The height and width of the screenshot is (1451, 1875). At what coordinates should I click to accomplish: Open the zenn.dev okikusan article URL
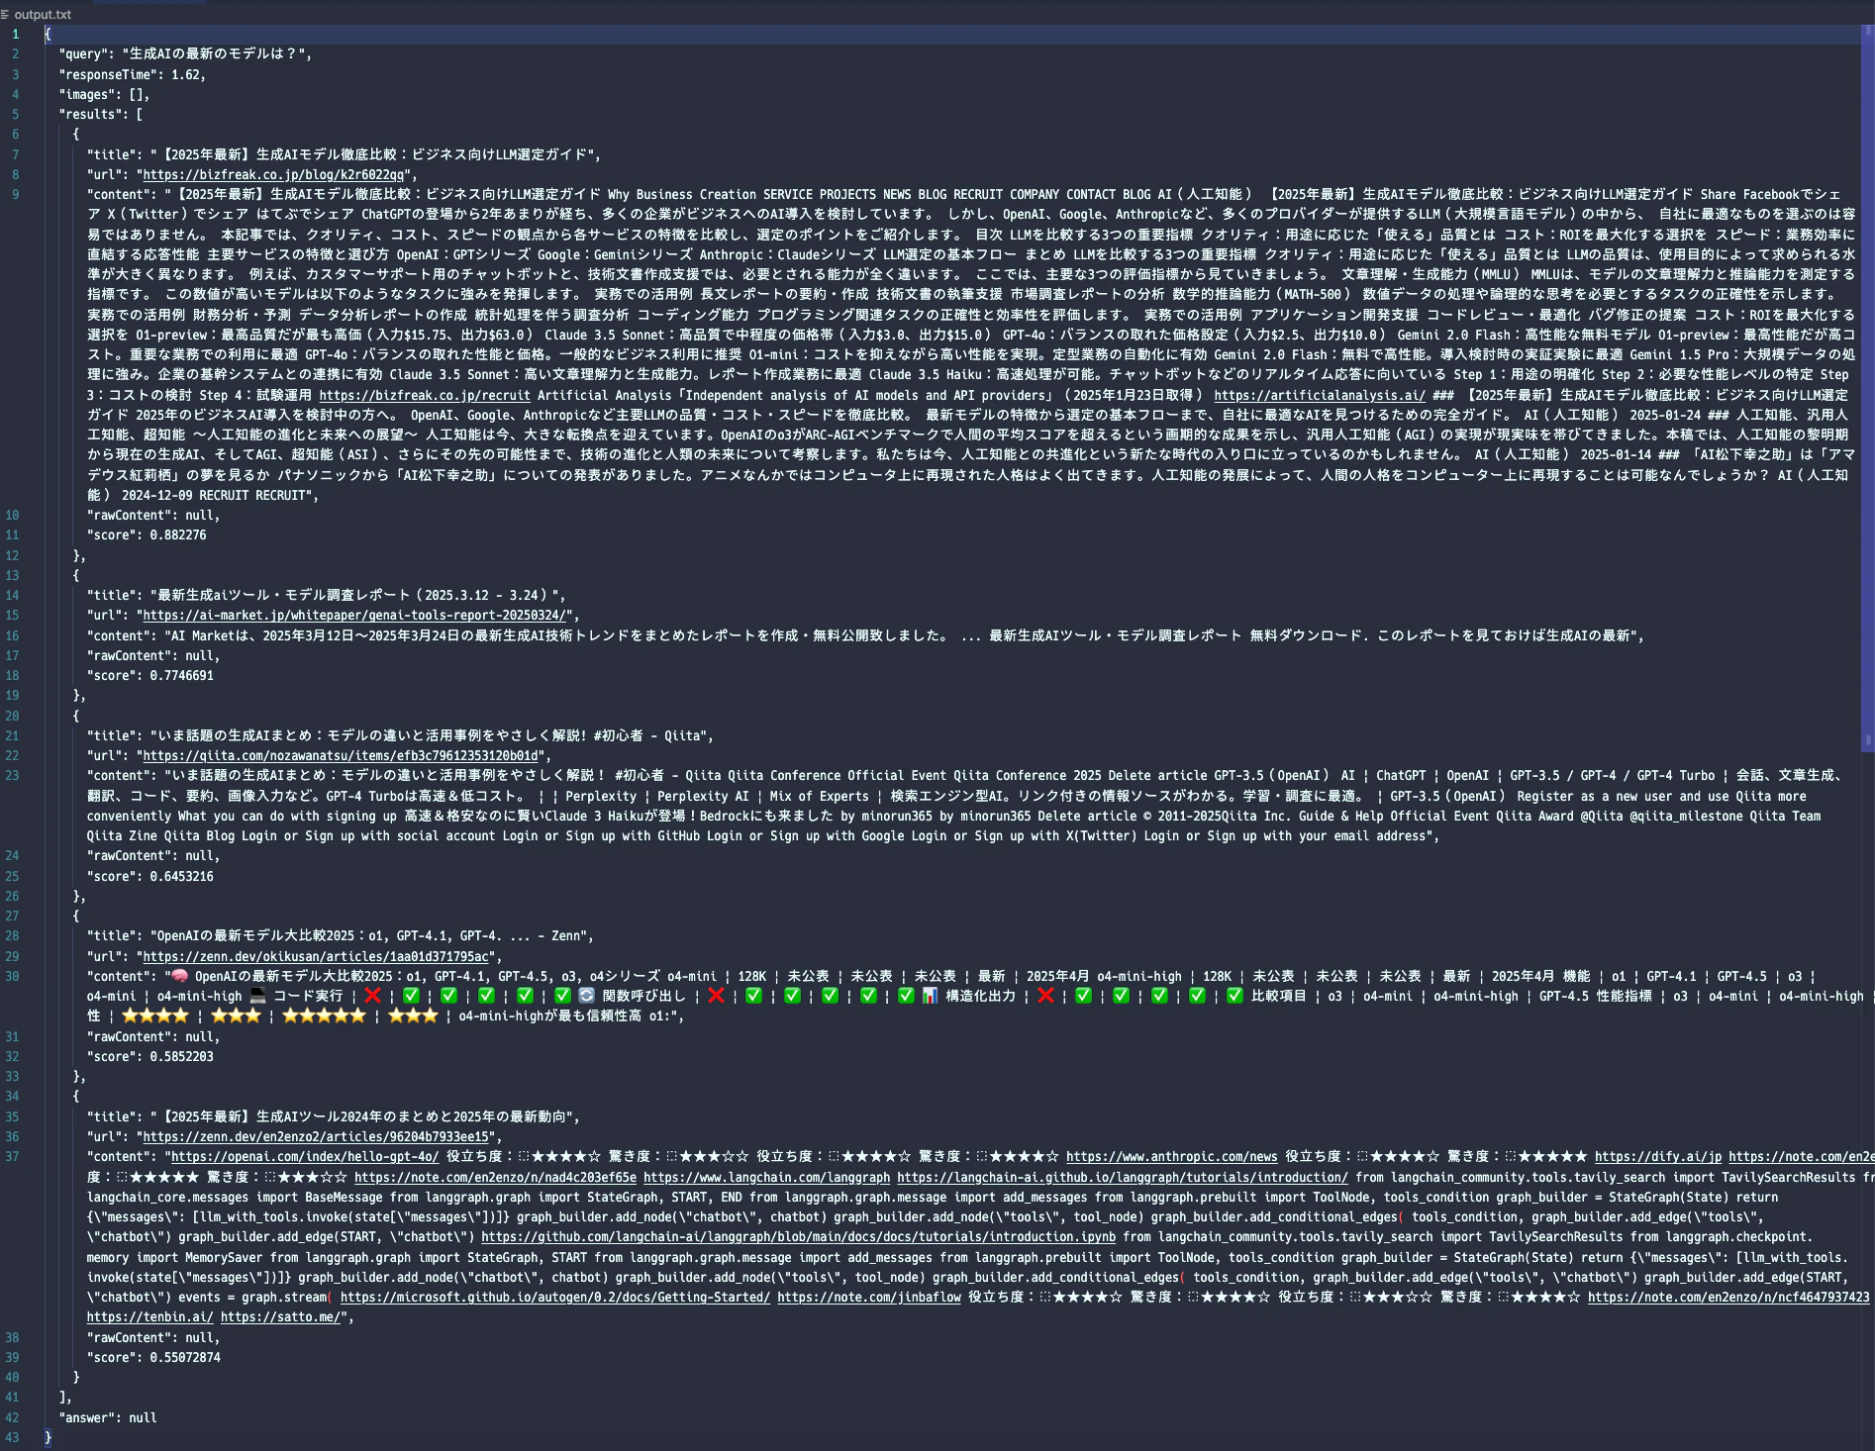[317, 957]
